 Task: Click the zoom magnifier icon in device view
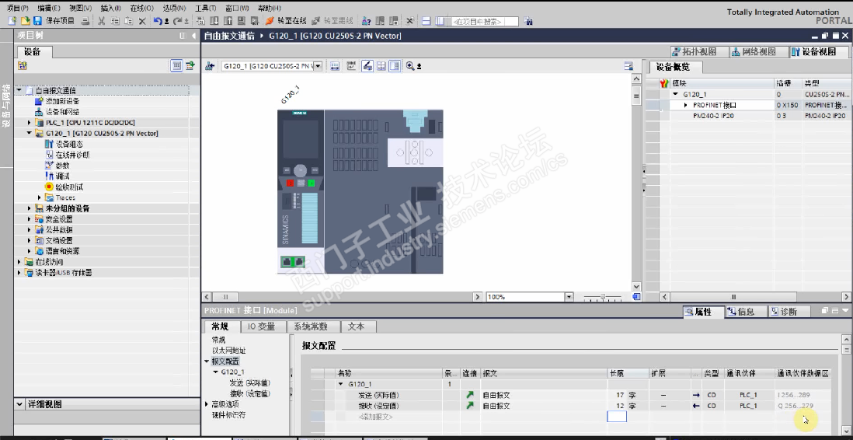point(410,66)
